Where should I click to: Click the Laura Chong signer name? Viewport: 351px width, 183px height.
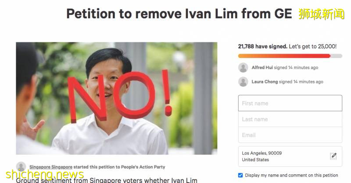(265, 82)
